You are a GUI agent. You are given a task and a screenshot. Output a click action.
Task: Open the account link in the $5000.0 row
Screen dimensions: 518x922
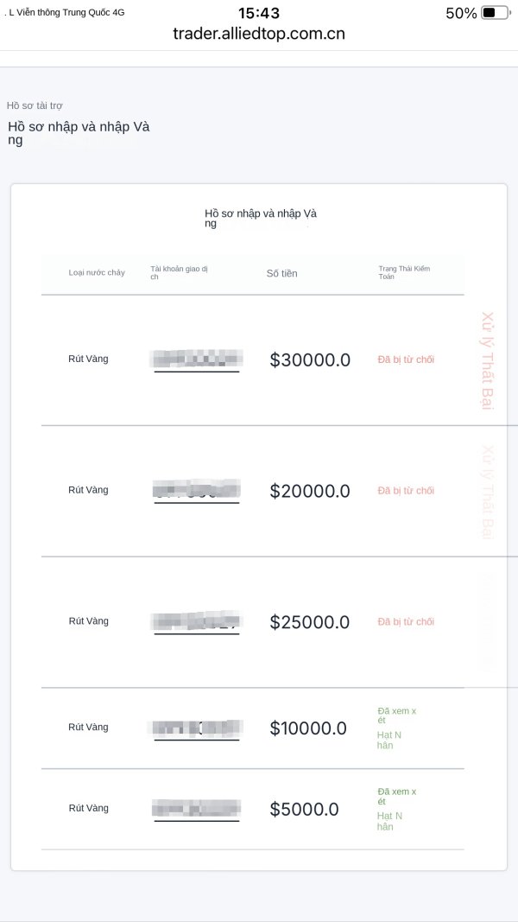pos(197,810)
